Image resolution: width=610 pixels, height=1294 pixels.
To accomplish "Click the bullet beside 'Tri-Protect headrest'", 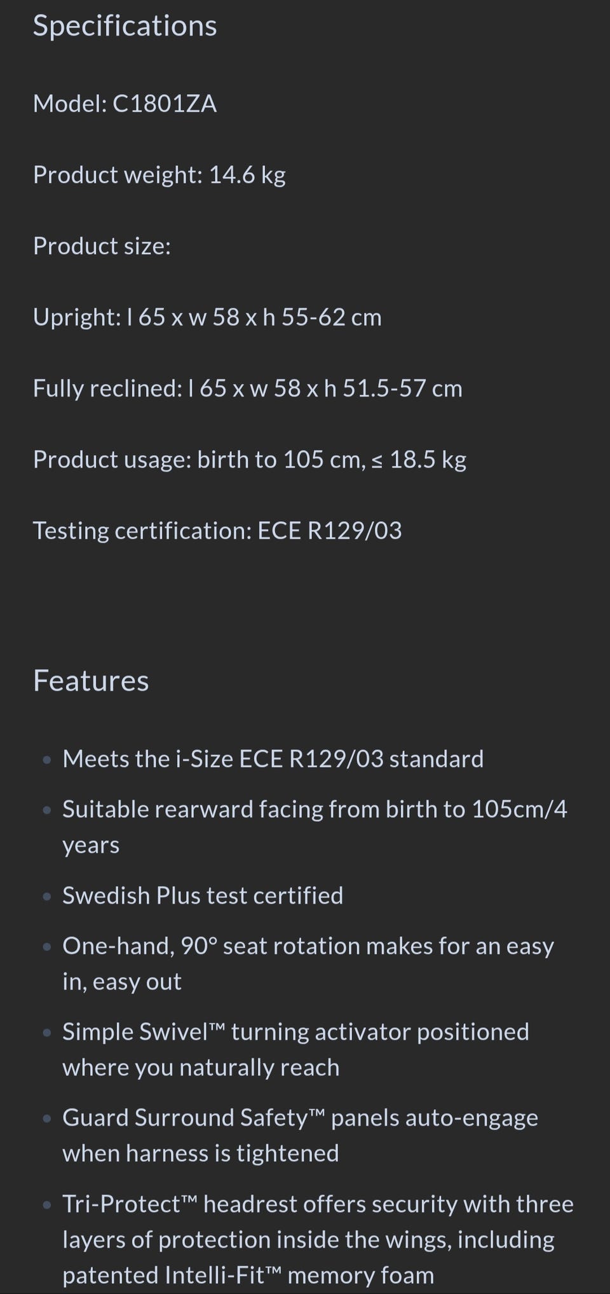I will (46, 1205).
